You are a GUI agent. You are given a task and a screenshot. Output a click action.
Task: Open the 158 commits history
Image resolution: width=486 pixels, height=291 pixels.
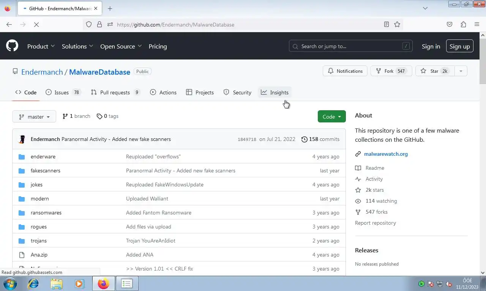(320, 139)
